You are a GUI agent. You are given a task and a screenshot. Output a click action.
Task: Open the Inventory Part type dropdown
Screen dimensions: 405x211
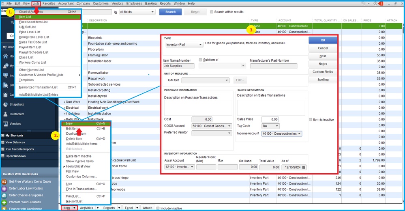point(184,45)
